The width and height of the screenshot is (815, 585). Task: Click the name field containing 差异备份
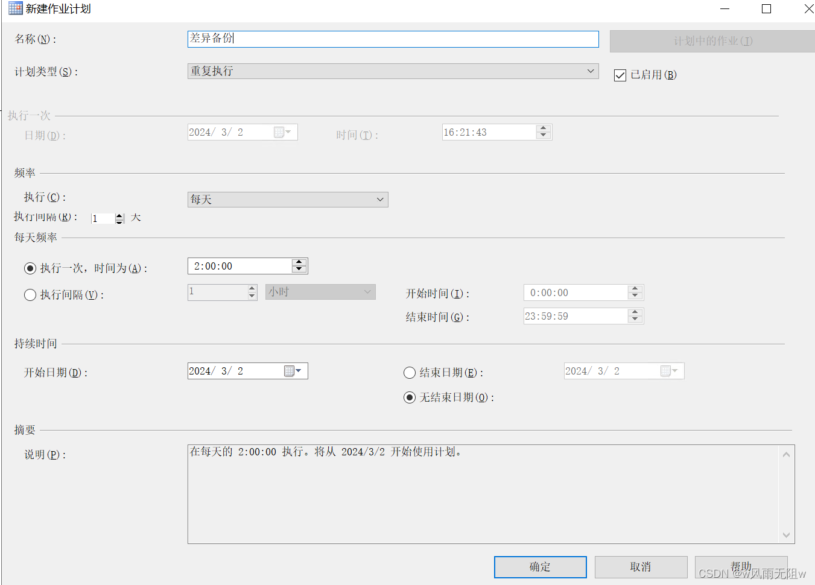tap(393, 39)
